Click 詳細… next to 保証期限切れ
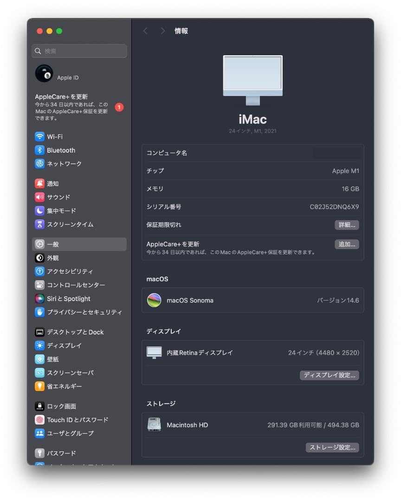Viewport: 401px width, 501px height. pyautogui.click(x=347, y=225)
